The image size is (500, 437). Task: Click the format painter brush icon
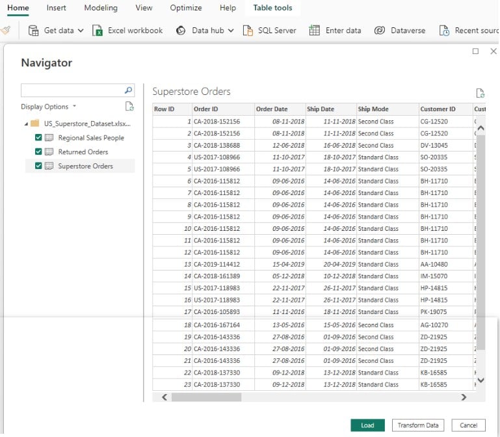pos(5,31)
